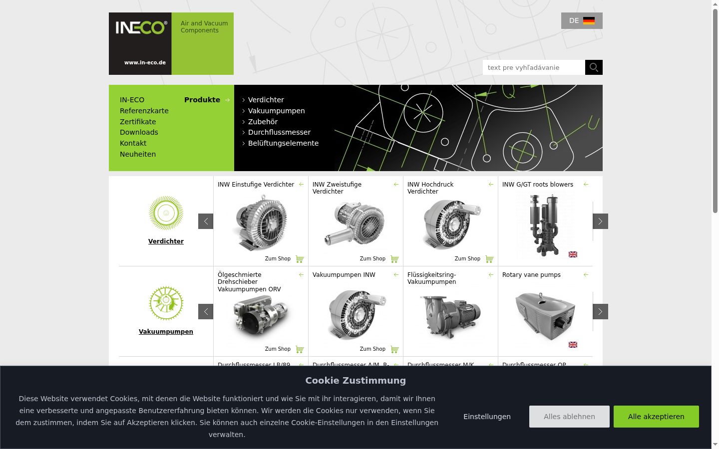Open the DE language selector
Screen dimensions: 719x449
[582, 21]
